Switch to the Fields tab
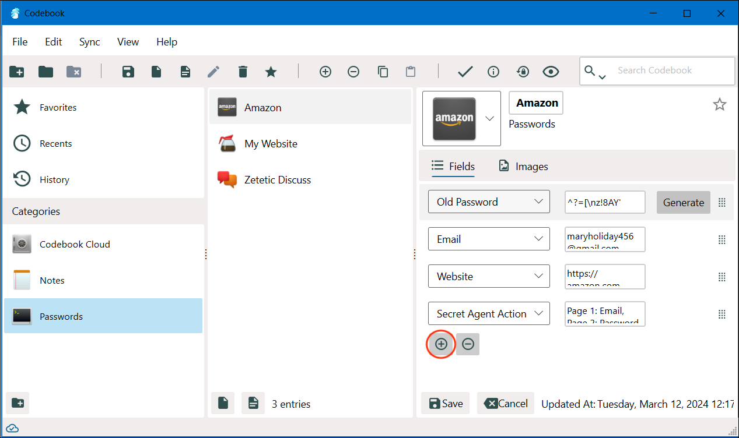 [453, 166]
